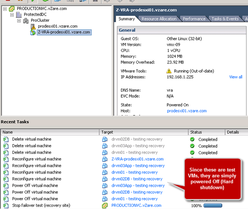The height and width of the screenshot is (209, 248).
Task: Click VM icon beside greyed drvm02DB target in Delete row
Action: (x=105, y=139)
